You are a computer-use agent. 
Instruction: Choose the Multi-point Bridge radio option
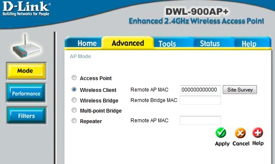pos(74,110)
